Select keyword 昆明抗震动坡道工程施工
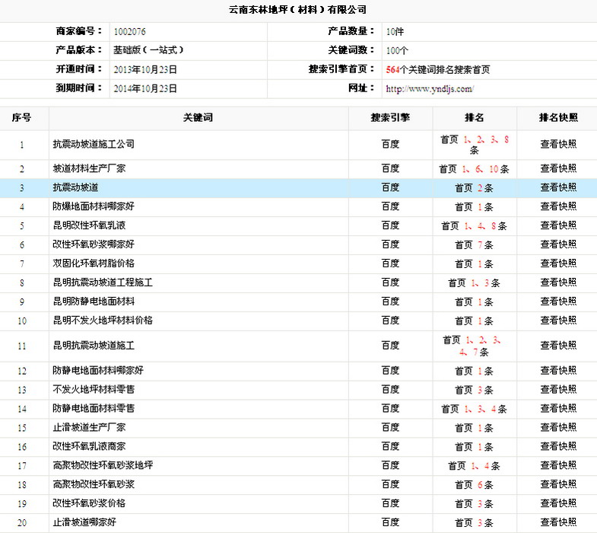Viewport: 597px width, 533px height. 103,282
